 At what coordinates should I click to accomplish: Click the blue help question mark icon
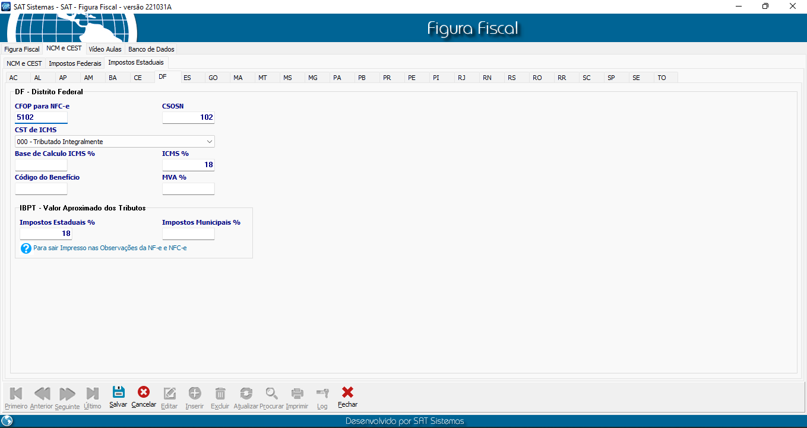pos(26,248)
